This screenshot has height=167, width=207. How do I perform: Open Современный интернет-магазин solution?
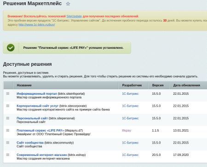[x=42, y=155]
